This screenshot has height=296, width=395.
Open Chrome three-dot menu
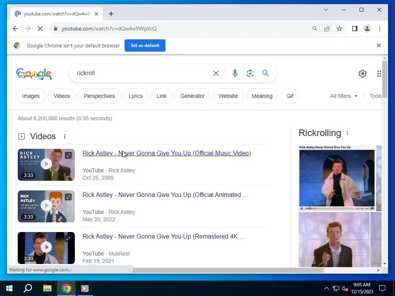380,29
